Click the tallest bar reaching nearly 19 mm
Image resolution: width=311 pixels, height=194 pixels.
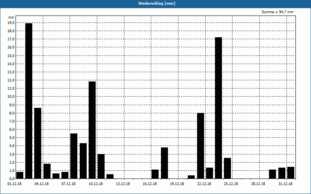pos(29,101)
